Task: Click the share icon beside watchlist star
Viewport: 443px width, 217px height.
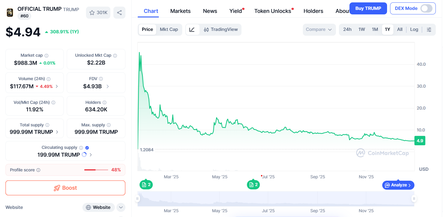Action: [119, 13]
